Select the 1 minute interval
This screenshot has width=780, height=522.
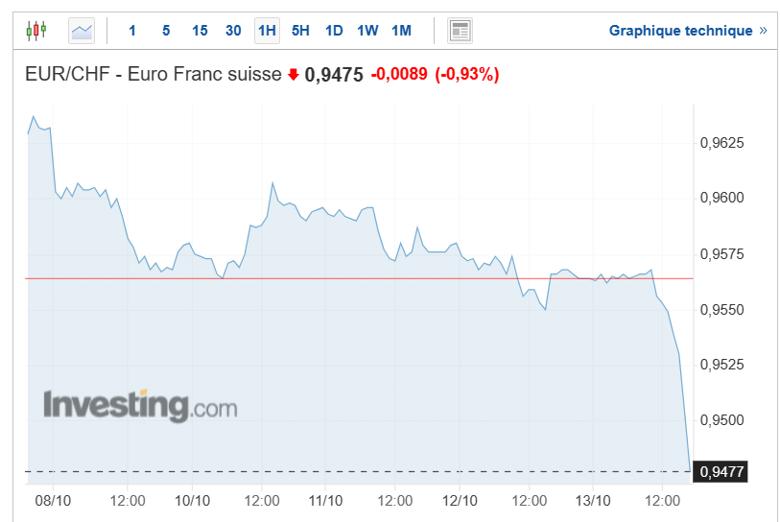coord(132,31)
